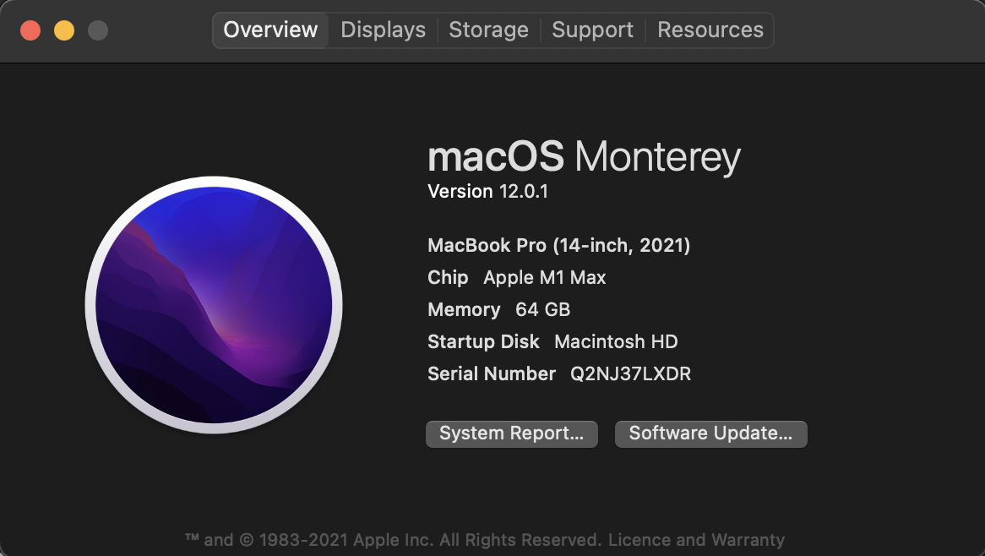The image size is (985, 556).
Task: Click the 64 GB memory value
Action: coord(542,310)
